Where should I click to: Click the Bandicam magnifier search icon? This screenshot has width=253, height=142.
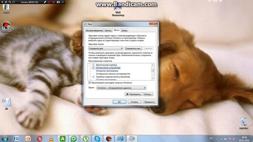[10, 2]
